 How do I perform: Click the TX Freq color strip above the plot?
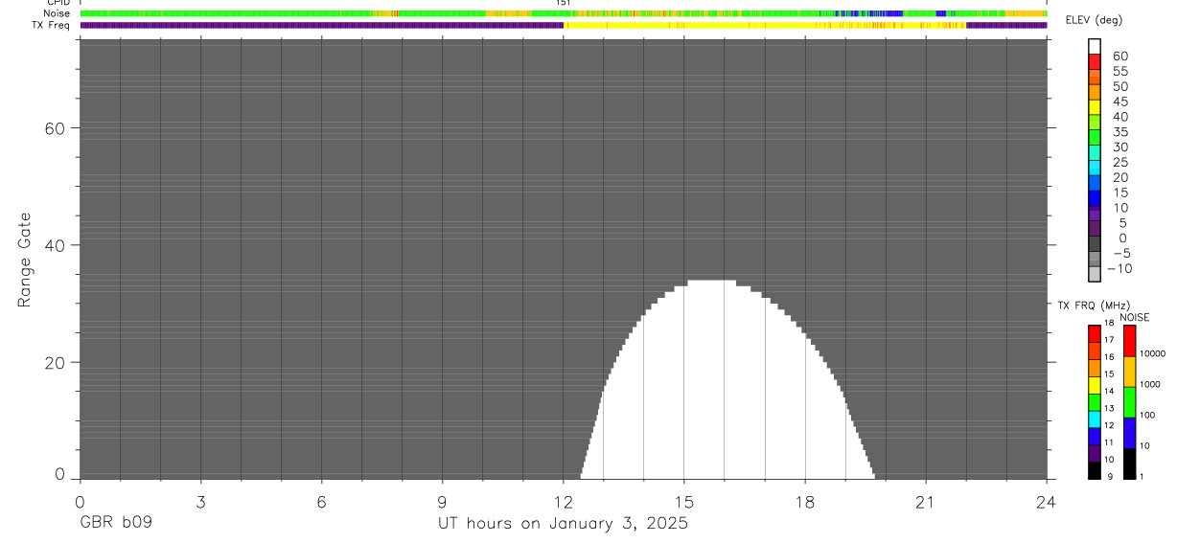(564, 25)
